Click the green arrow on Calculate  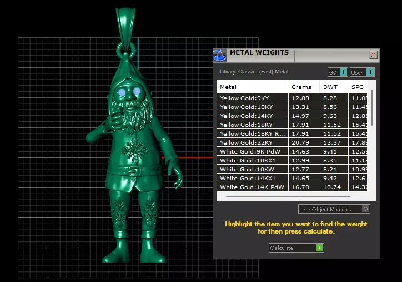coord(319,248)
